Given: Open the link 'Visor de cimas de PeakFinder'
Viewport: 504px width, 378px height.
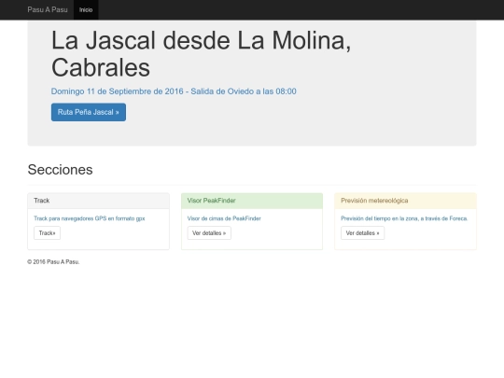Looking at the screenshot, I should 224,218.
